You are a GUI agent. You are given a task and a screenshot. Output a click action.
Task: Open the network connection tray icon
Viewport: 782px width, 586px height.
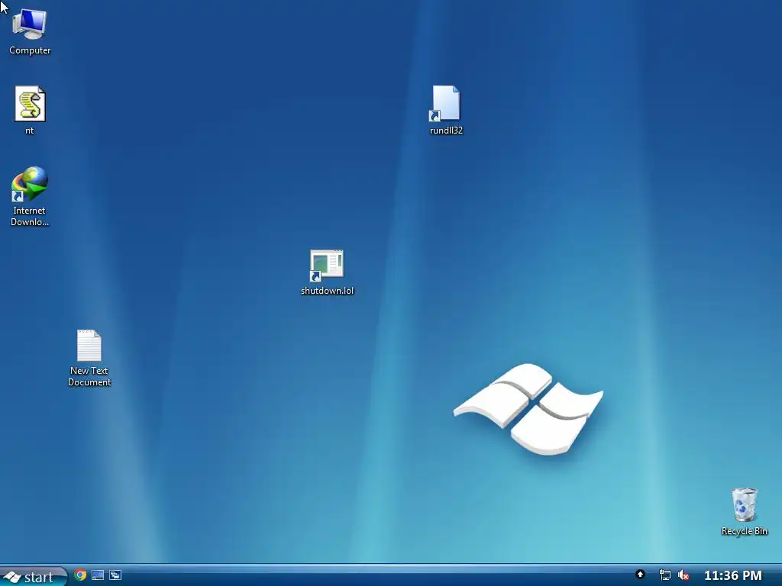click(x=665, y=575)
